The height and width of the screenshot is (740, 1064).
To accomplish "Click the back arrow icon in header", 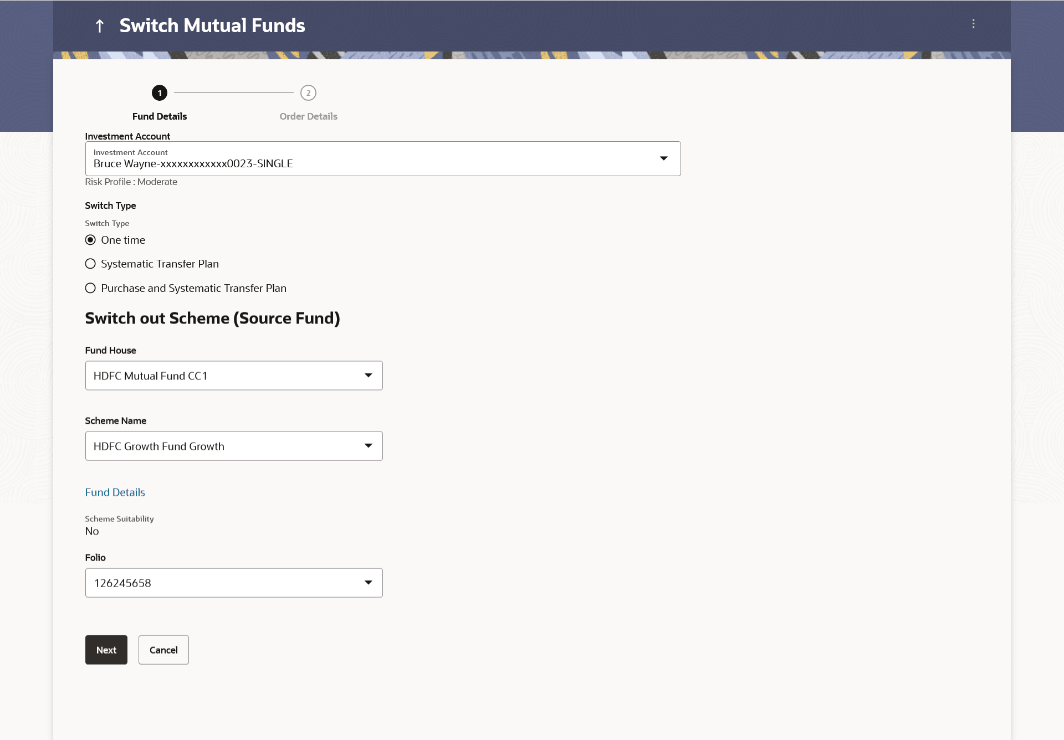I will tap(100, 26).
